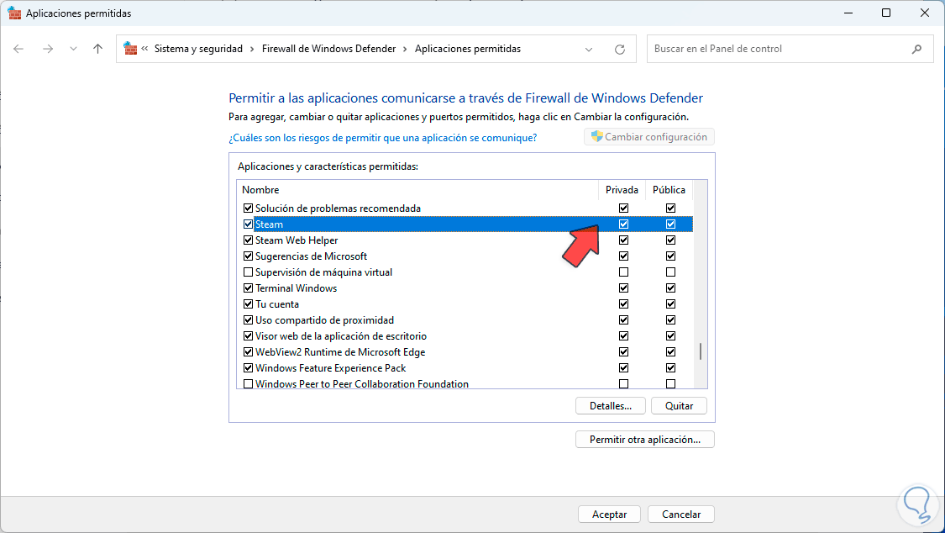Enable Windows Peer to Peer Collaboration Foundation checkbox
The height and width of the screenshot is (533, 945).
248,384
